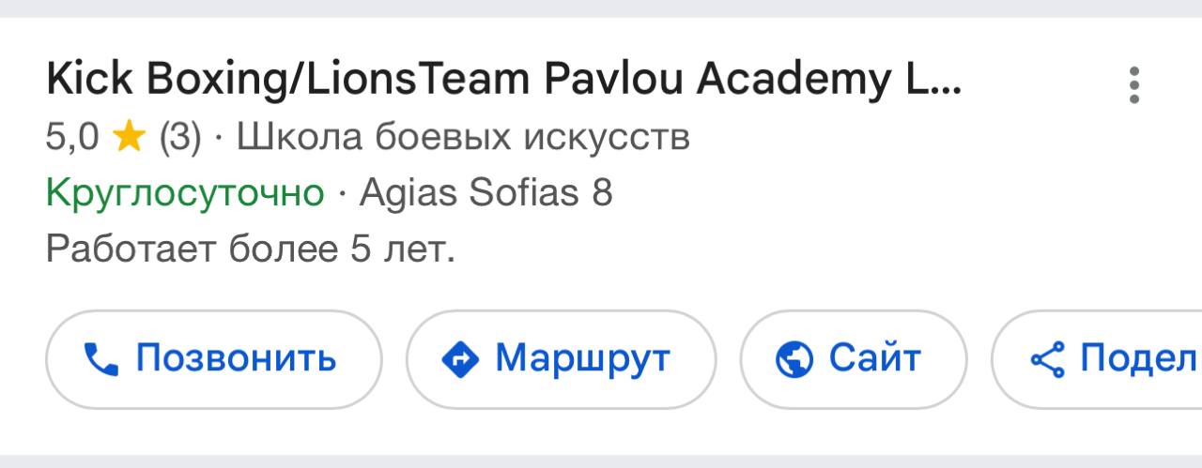Click the gray divider strip above the card
This screenshot has width=1202, height=468.
click(601, 8)
